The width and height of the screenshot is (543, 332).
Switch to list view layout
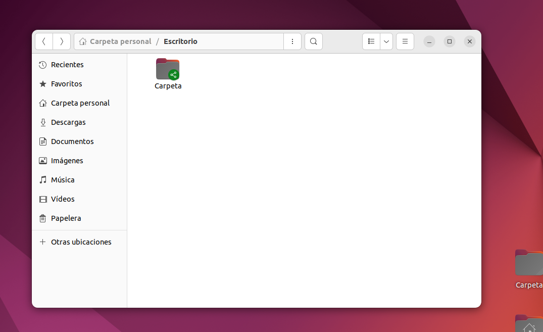tap(371, 41)
